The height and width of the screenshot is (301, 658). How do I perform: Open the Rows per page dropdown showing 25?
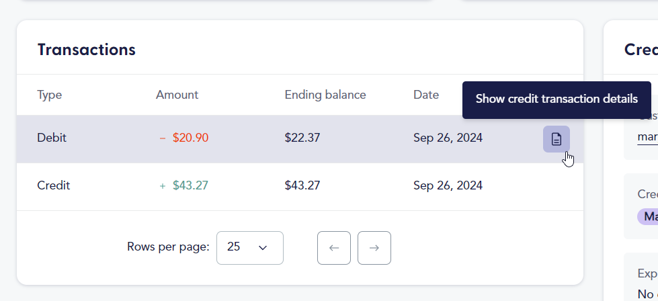coord(249,248)
